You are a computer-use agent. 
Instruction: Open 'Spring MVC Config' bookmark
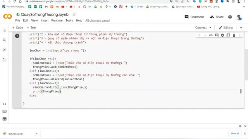(208, 7)
